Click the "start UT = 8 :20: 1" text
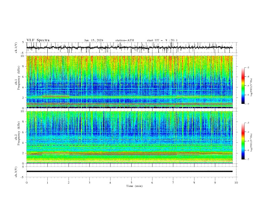266x205 pixels. 162,40
